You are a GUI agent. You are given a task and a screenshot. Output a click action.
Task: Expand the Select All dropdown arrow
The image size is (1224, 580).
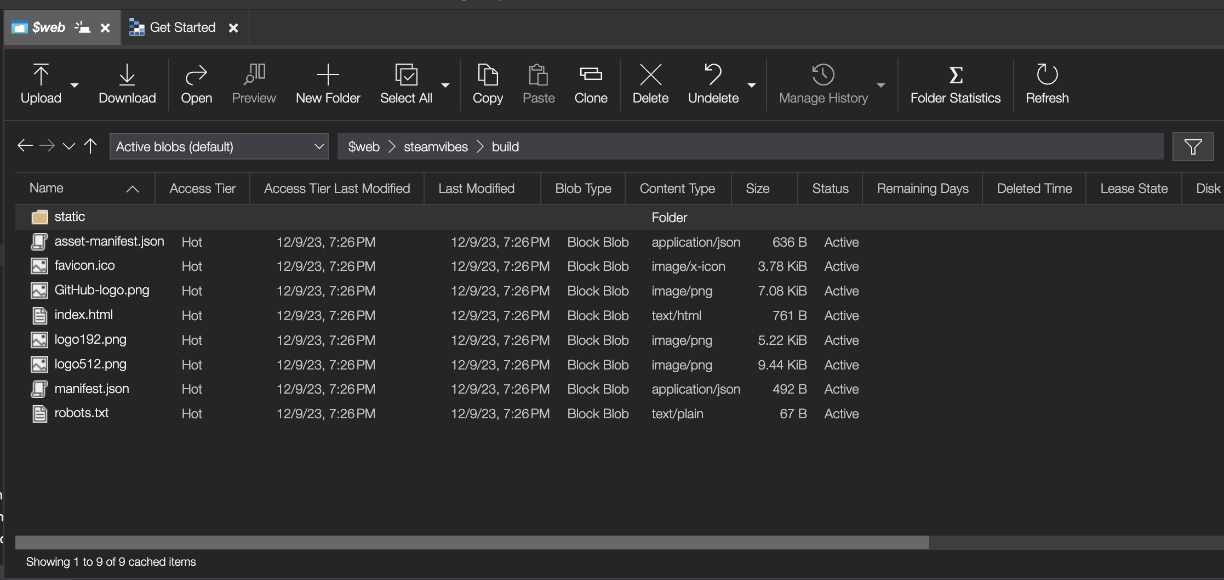click(445, 85)
